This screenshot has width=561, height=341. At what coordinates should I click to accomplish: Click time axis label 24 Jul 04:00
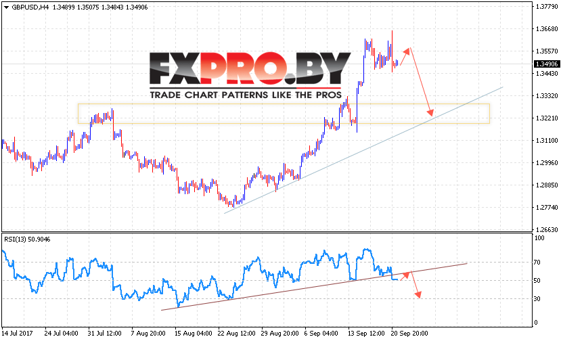click(x=61, y=334)
